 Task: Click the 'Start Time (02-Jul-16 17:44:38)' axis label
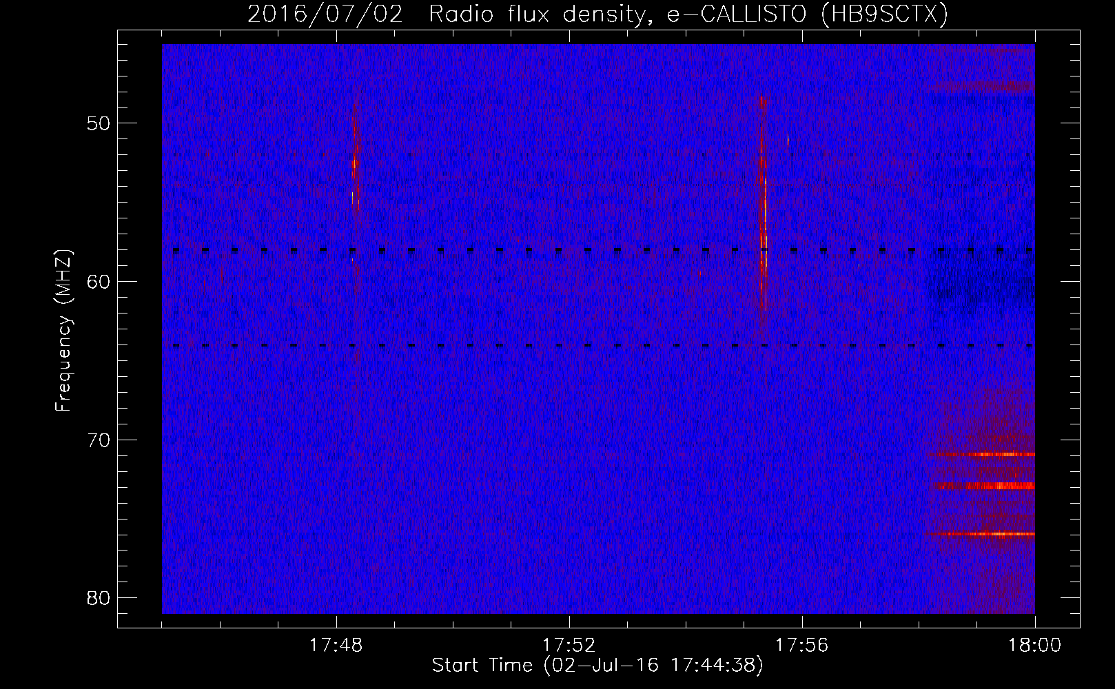tap(597, 666)
